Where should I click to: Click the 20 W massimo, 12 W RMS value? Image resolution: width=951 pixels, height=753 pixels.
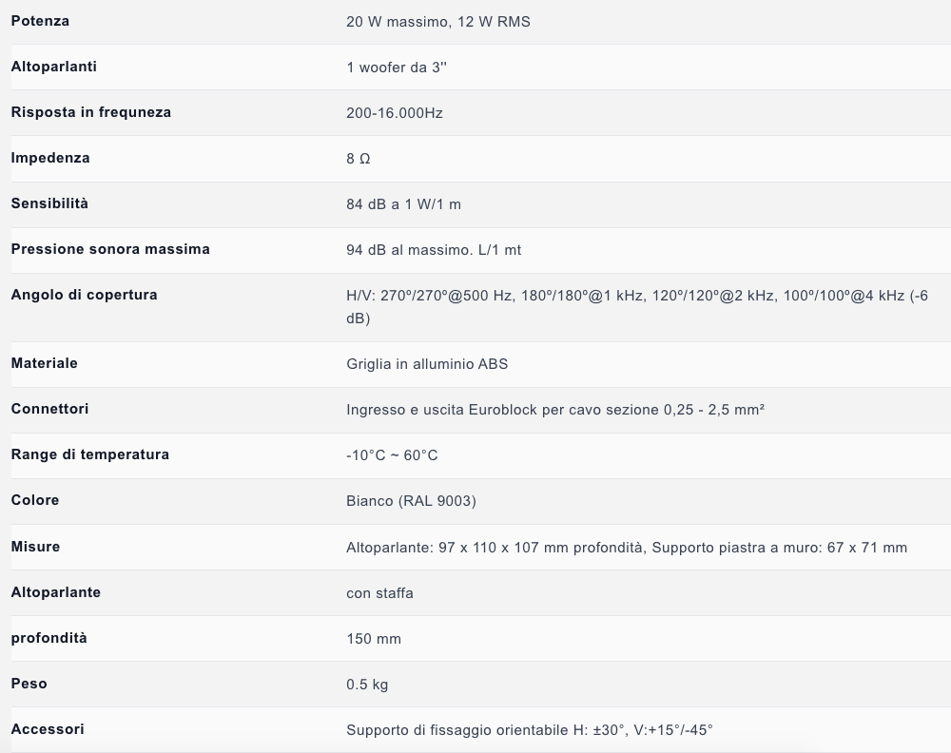point(437,22)
